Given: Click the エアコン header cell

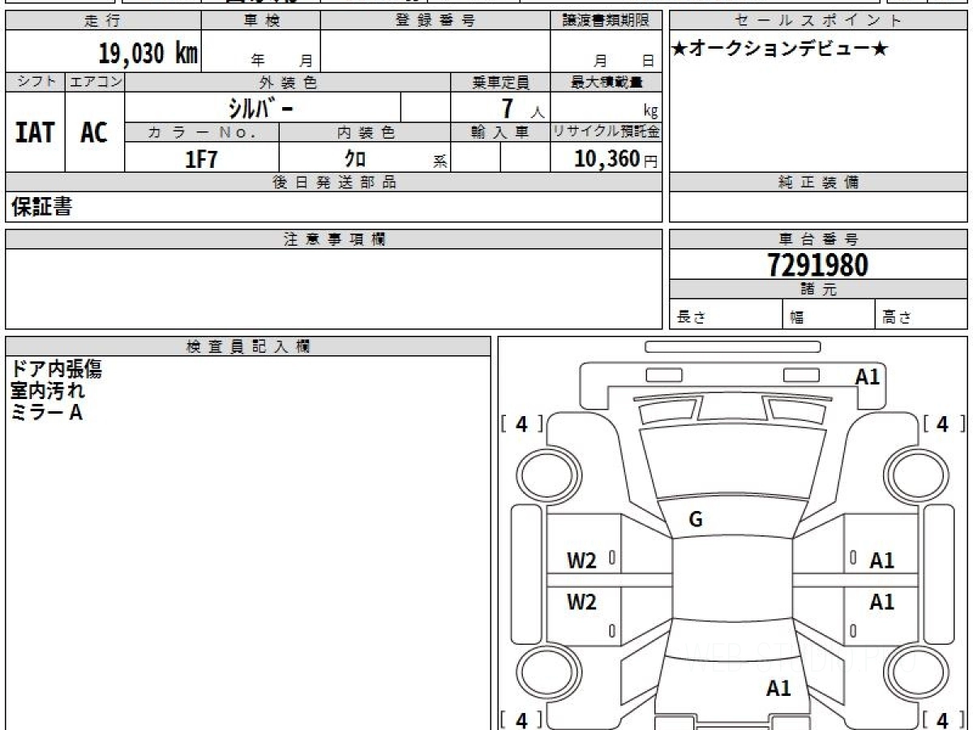Looking at the screenshot, I should coord(95,82).
